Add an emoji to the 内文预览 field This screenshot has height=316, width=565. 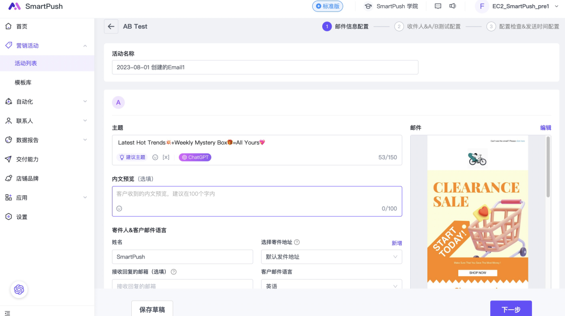[x=118, y=208]
